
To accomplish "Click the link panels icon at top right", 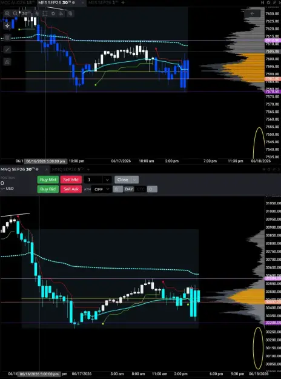I will [x=263, y=2].
